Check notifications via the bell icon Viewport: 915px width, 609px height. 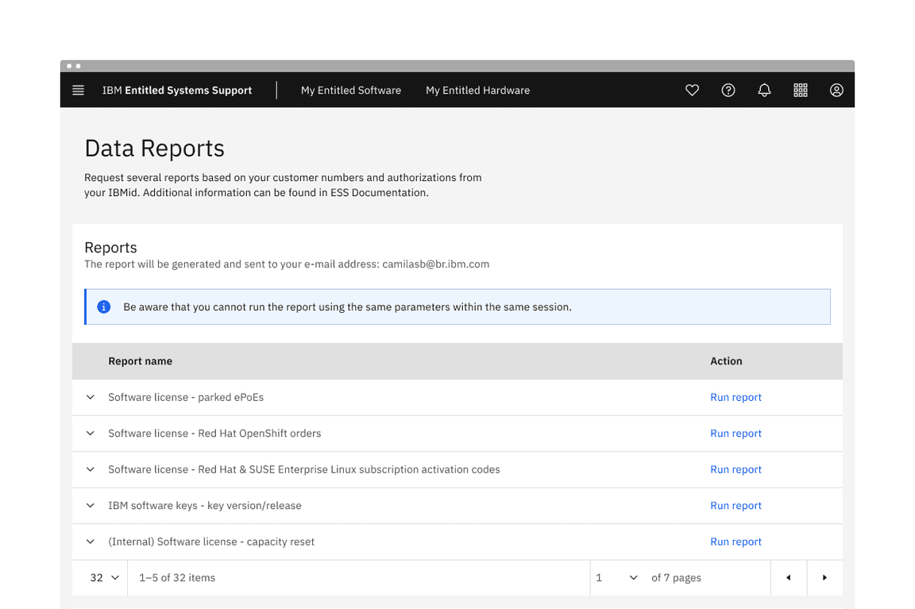[764, 90]
